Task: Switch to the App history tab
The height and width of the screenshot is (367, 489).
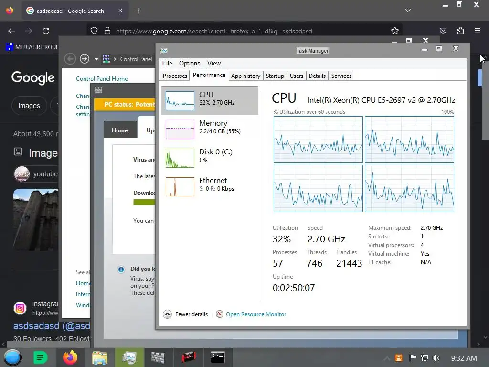Action: point(246,76)
